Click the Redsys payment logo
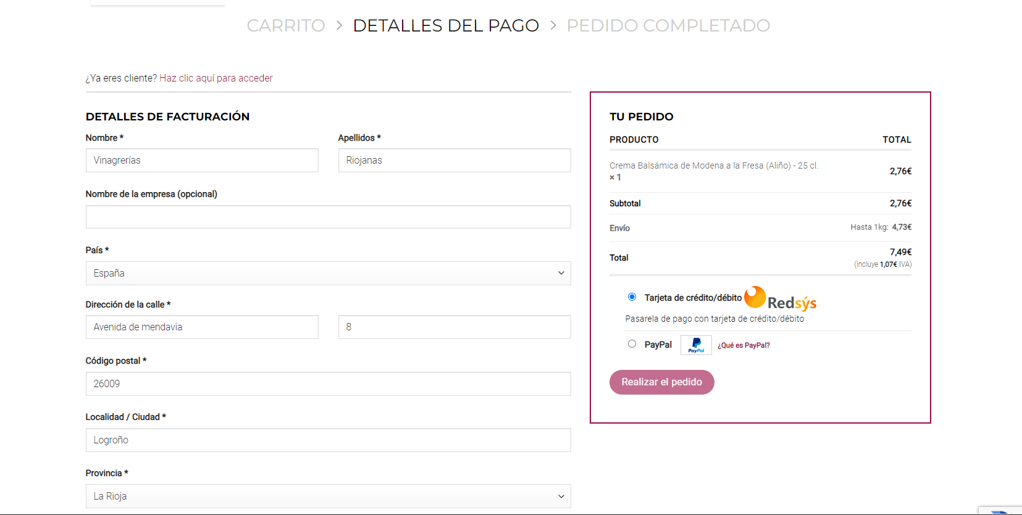Image resolution: width=1022 pixels, height=515 pixels. point(780,298)
